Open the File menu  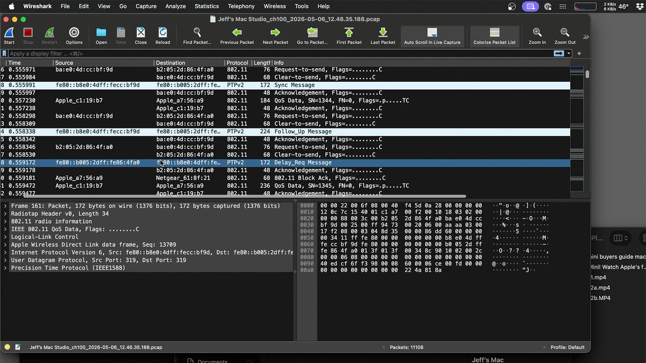pos(65,6)
